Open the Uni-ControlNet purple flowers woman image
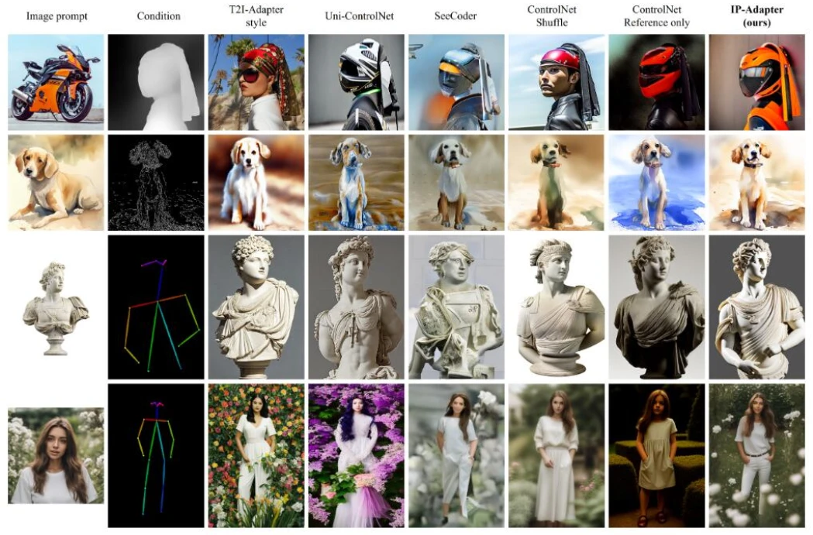The image size is (813, 535). coord(357,455)
